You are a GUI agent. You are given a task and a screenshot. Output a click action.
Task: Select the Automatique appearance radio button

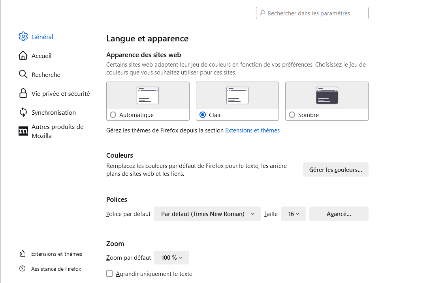[113, 115]
